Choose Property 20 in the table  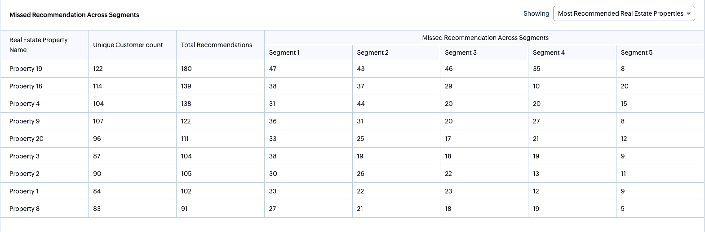point(27,139)
